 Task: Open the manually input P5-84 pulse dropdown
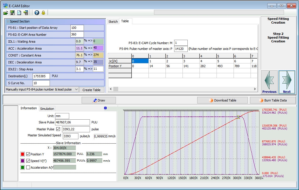click(x=42, y=89)
